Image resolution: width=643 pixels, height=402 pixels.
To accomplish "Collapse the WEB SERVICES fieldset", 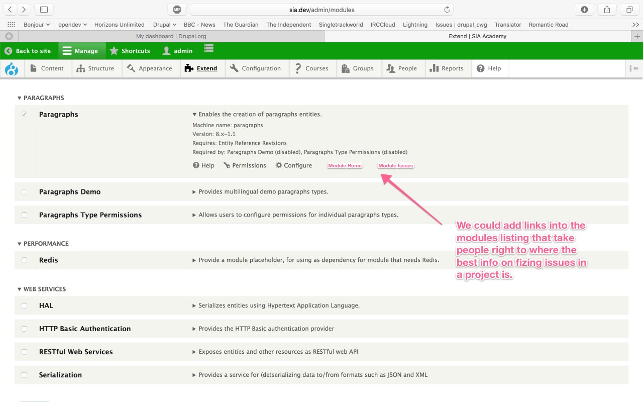I will click(41, 289).
